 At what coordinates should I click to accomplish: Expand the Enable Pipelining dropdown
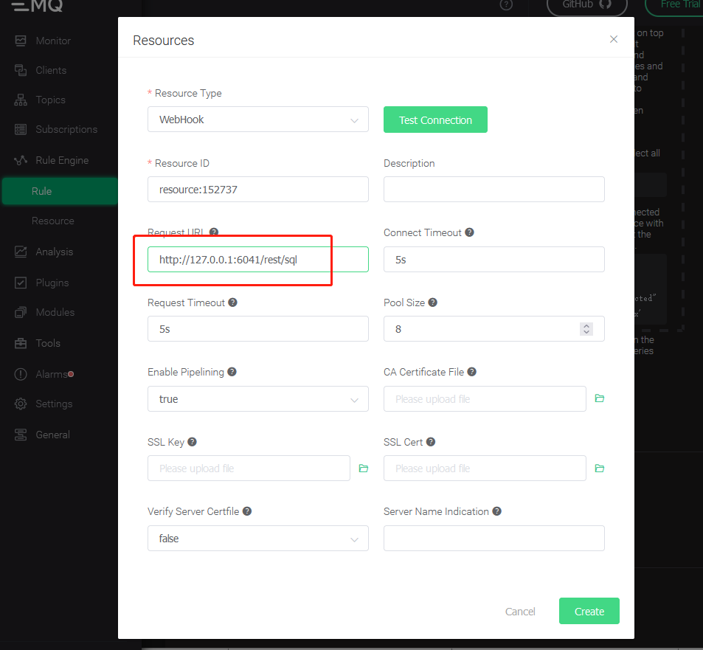(x=257, y=399)
